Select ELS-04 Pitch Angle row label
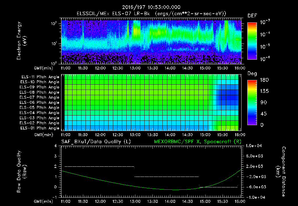This screenshot has width=298, height=206. pyautogui.click(x=39, y=113)
